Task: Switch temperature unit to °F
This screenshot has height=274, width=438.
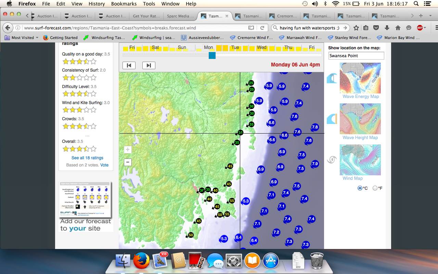Action: click(x=375, y=188)
